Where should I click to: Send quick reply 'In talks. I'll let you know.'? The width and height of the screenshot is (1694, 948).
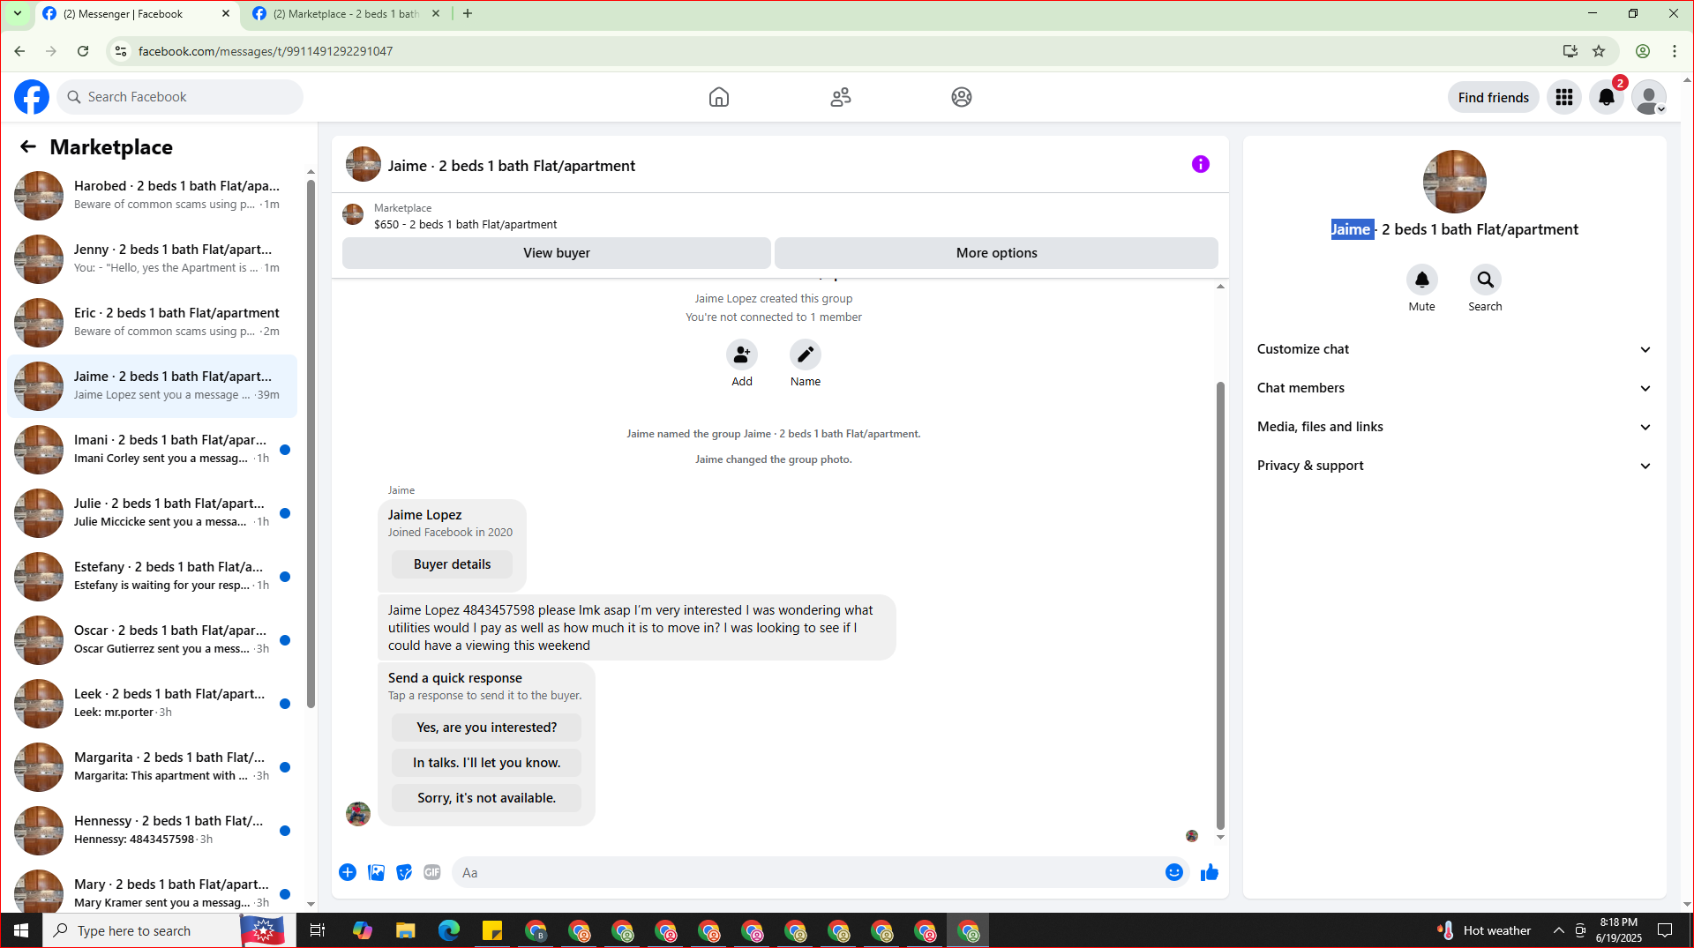pos(487,763)
